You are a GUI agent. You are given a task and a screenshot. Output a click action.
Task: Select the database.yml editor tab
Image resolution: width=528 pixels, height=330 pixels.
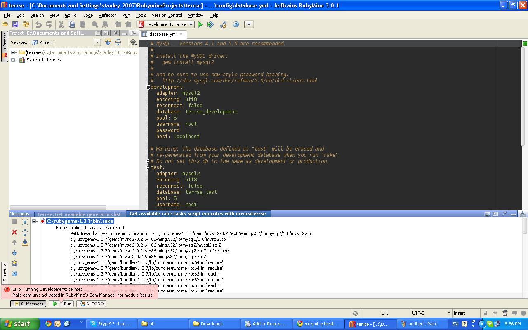pos(163,34)
